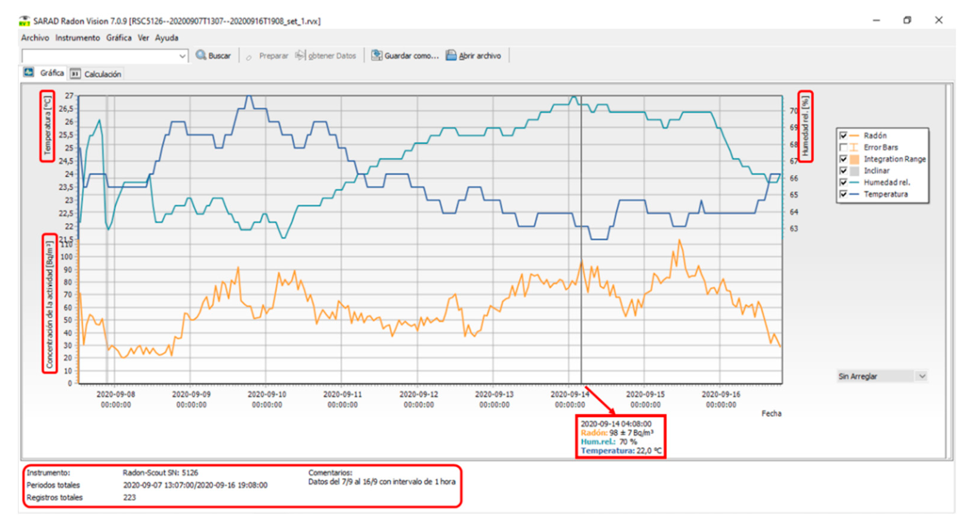
Task: Click the obtener Datos icon
Action: (300, 55)
